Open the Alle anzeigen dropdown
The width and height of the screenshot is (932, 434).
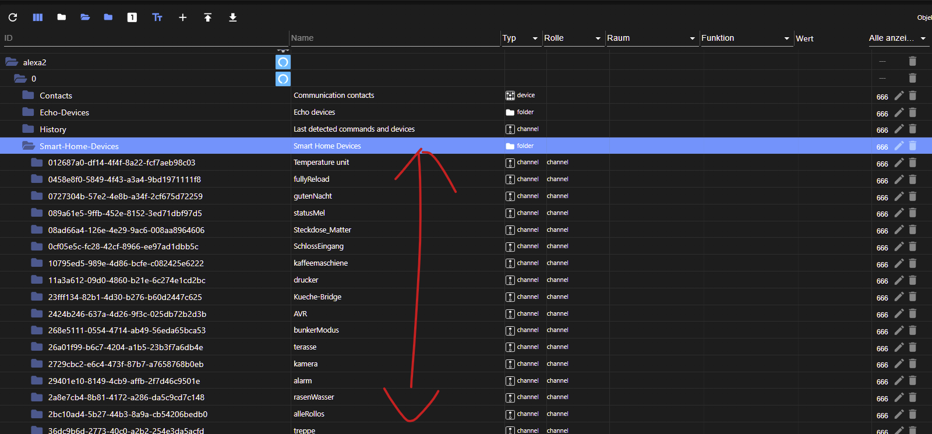(x=923, y=38)
